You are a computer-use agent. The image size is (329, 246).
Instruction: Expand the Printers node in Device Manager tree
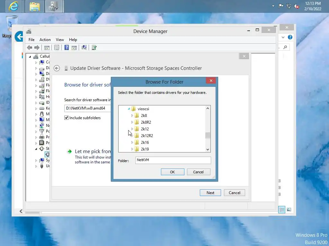pyautogui.click(x=36, y=137)
